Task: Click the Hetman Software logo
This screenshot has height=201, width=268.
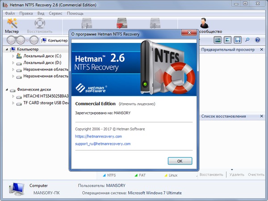Action: [x=91, y=88]
